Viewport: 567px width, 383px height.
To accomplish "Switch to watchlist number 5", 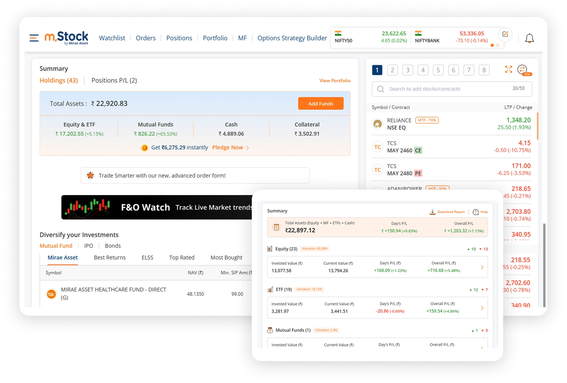I will pos(438,70).
